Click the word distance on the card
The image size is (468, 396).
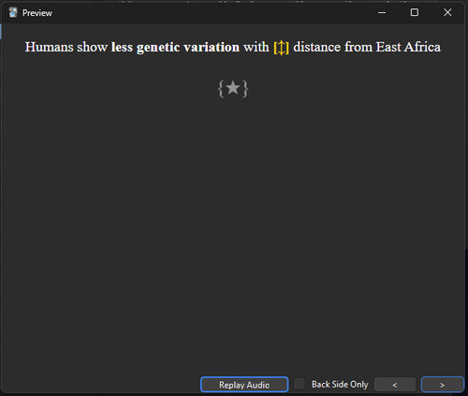click(x=317, y=47)
